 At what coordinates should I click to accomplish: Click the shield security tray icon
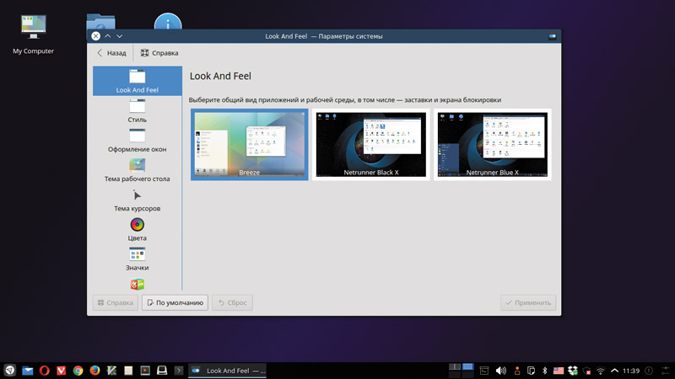pos(586,371)
